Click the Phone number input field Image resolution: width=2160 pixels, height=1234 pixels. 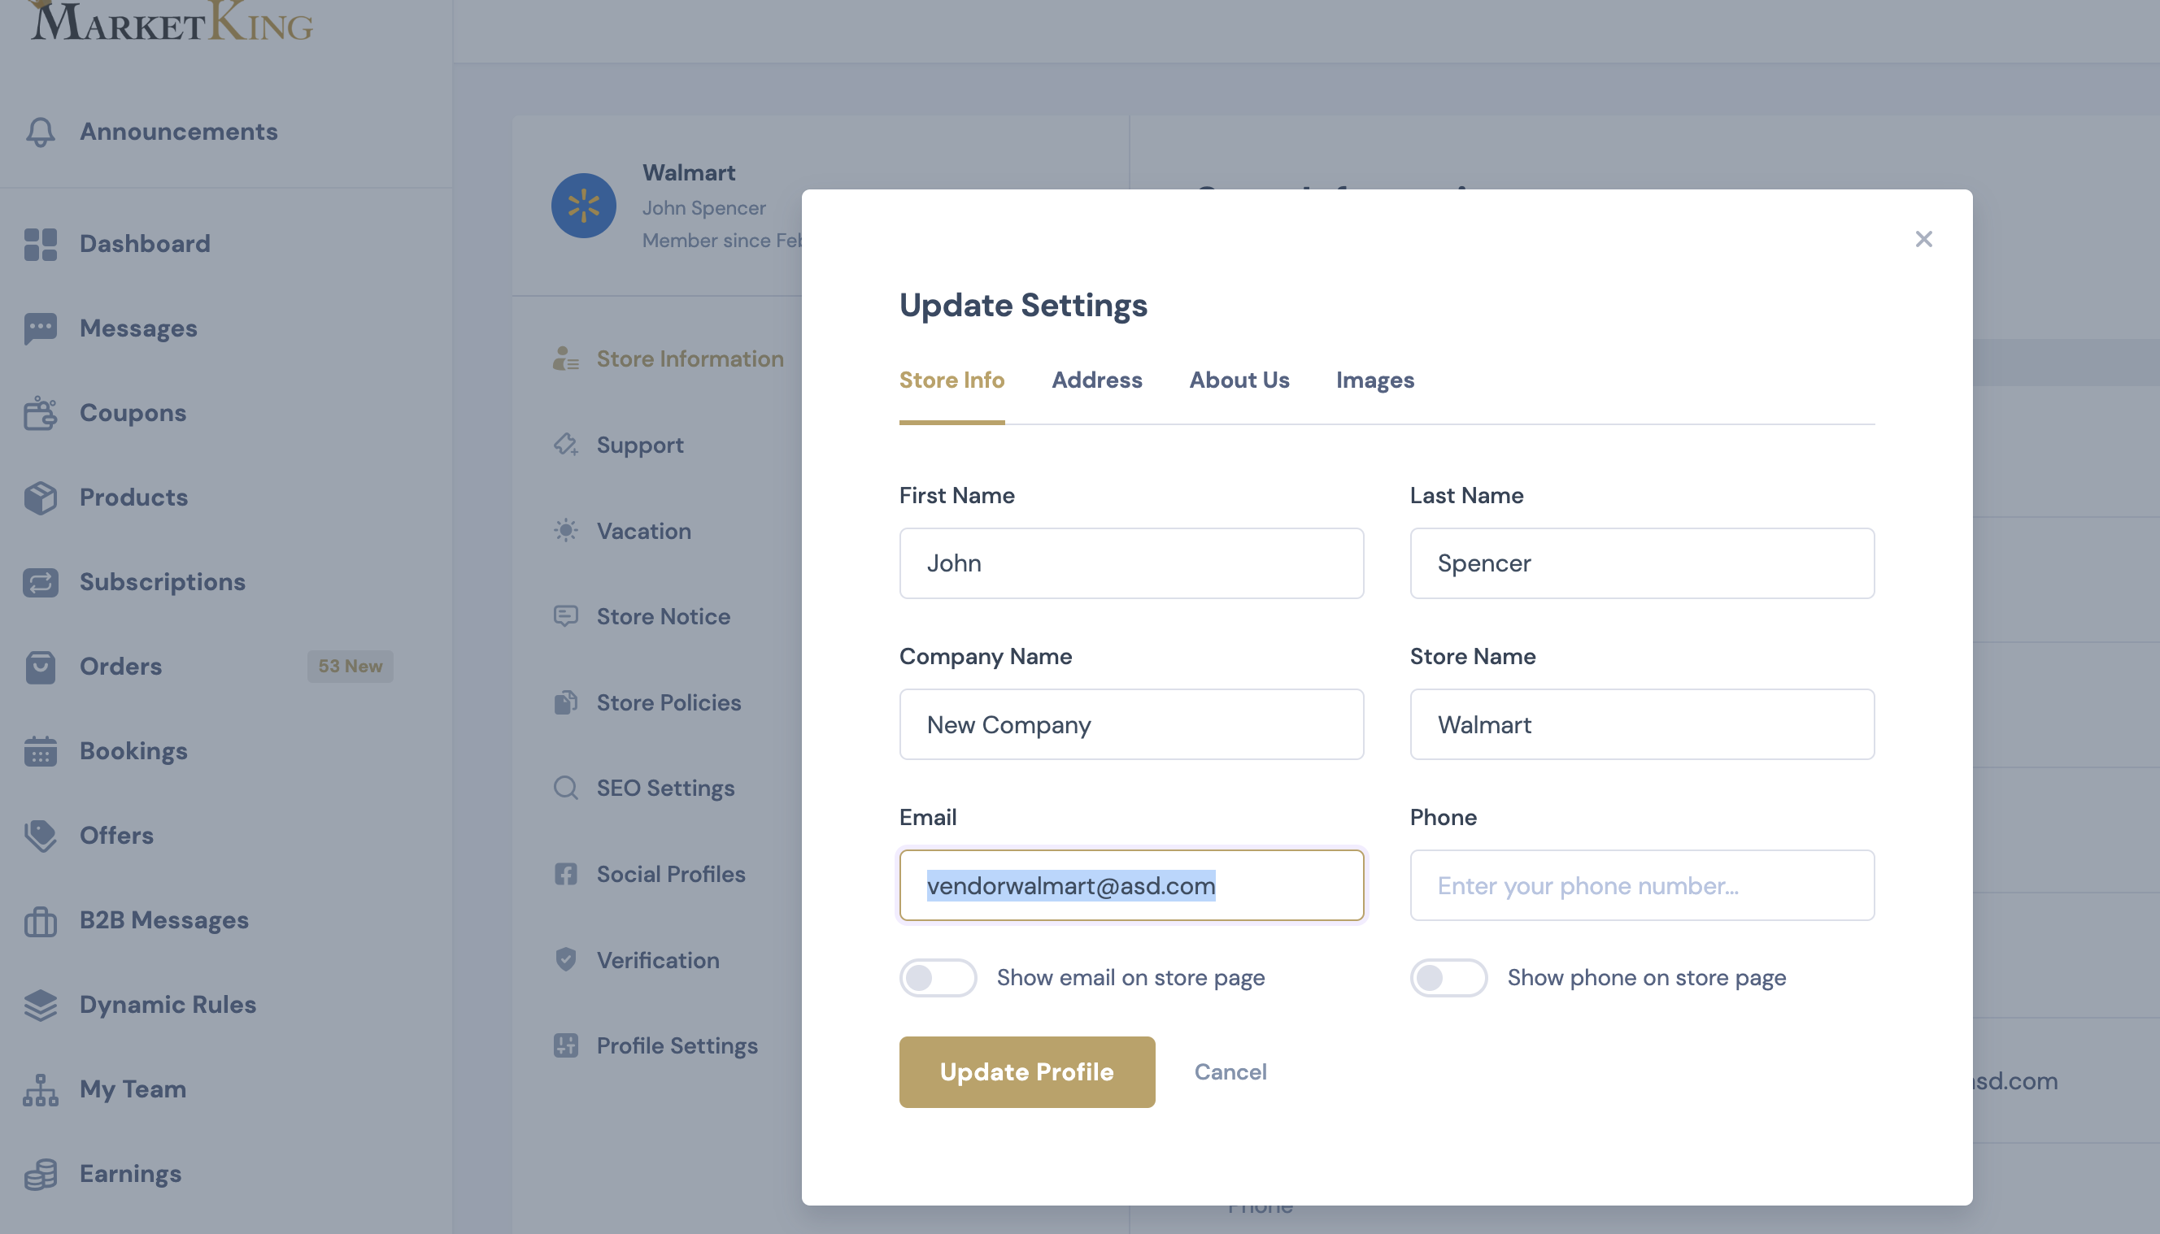click(1642, 885)
